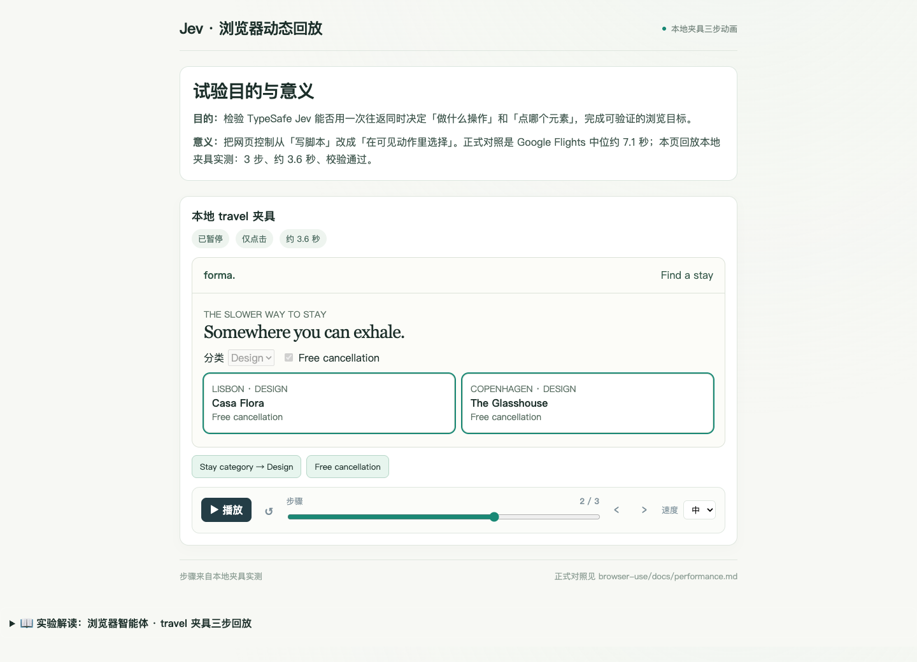Click the browser-use/docs/performance.md footer reference
The width and height of the screenshot is (917, 662).
(x=668, y=576)
